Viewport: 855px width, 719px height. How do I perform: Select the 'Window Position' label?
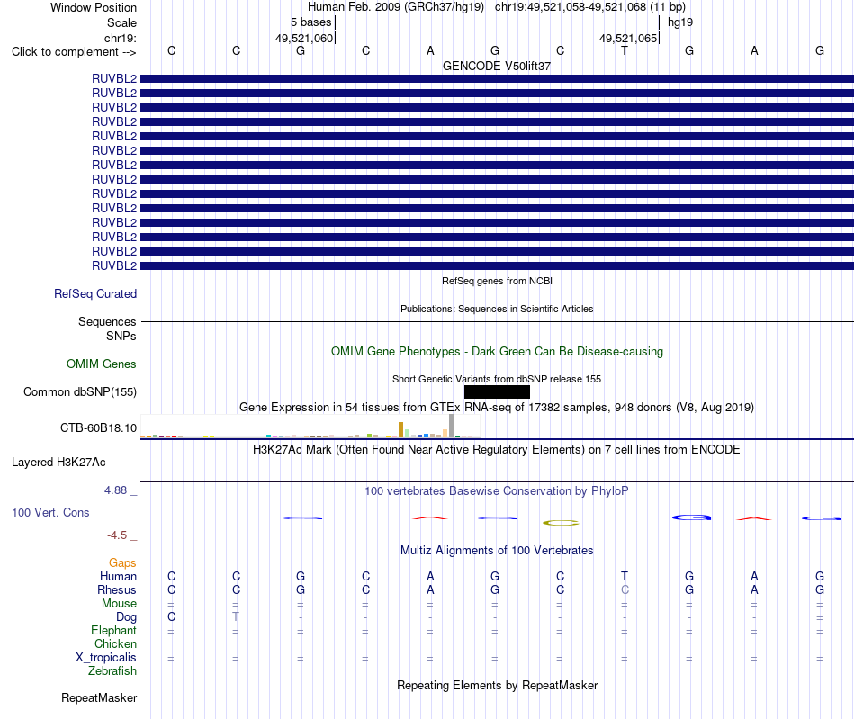point(94,7)
